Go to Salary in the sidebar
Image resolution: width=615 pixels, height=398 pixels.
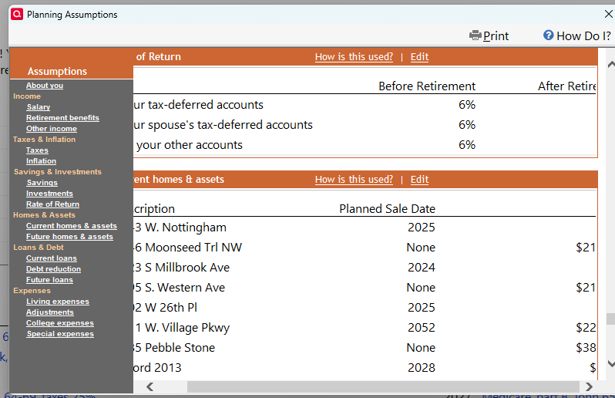click(x=38, y=107)
